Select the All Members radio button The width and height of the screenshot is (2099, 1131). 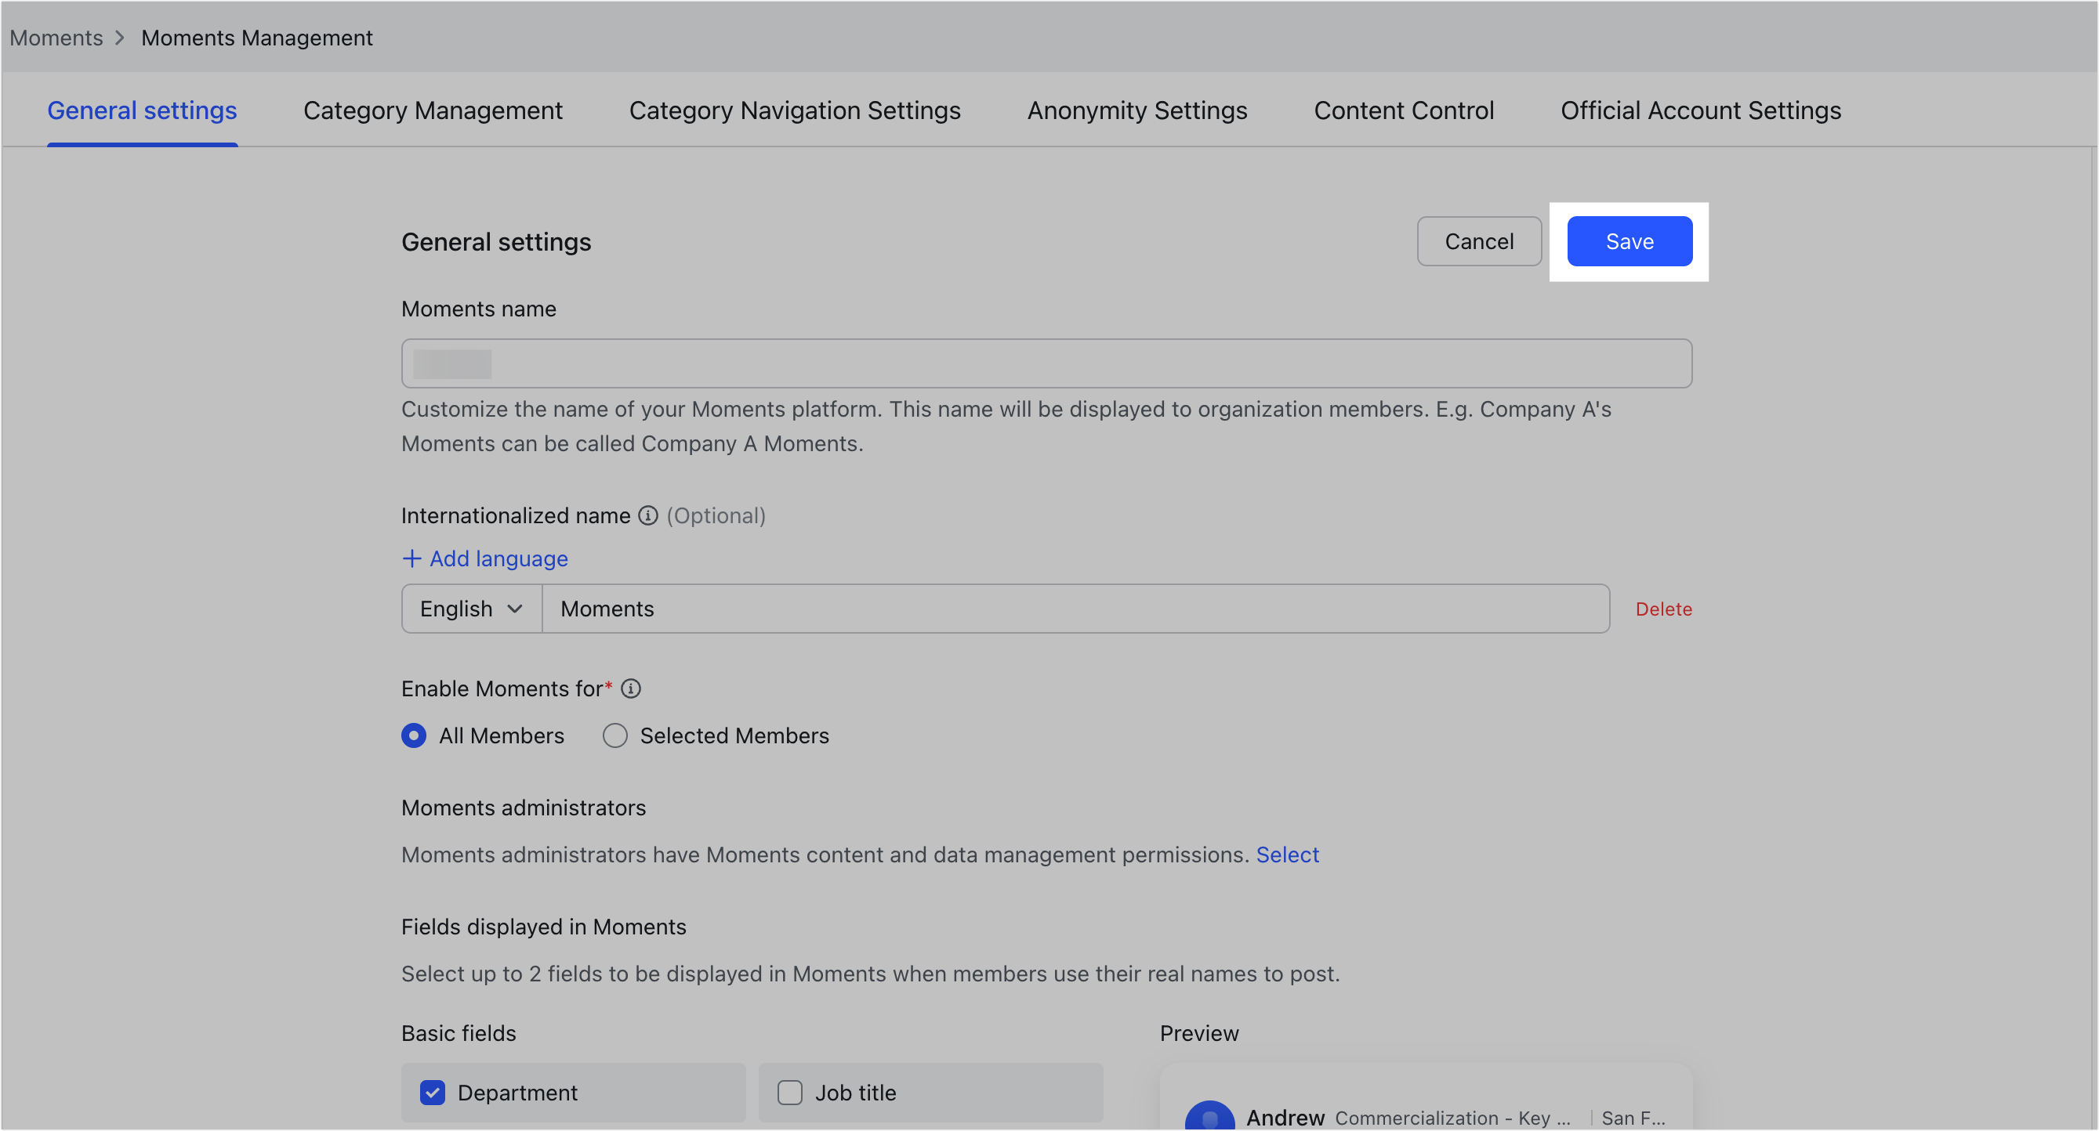(414, 736)
